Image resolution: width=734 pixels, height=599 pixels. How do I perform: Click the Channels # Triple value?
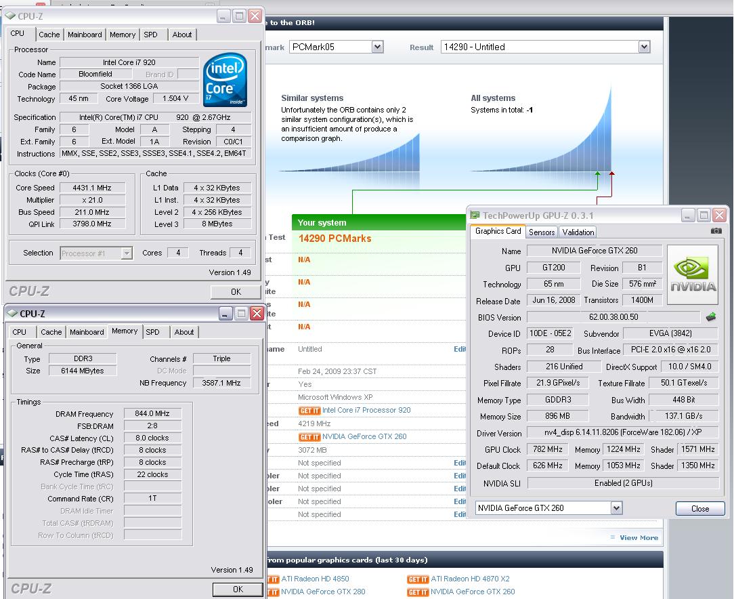click(221, 358)
